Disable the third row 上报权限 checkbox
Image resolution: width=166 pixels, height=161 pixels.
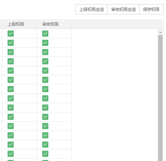click(11, 52)
